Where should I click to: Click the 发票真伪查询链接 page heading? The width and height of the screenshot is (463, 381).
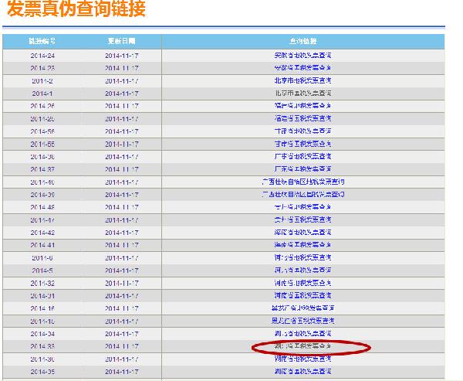tap(76, 9)
